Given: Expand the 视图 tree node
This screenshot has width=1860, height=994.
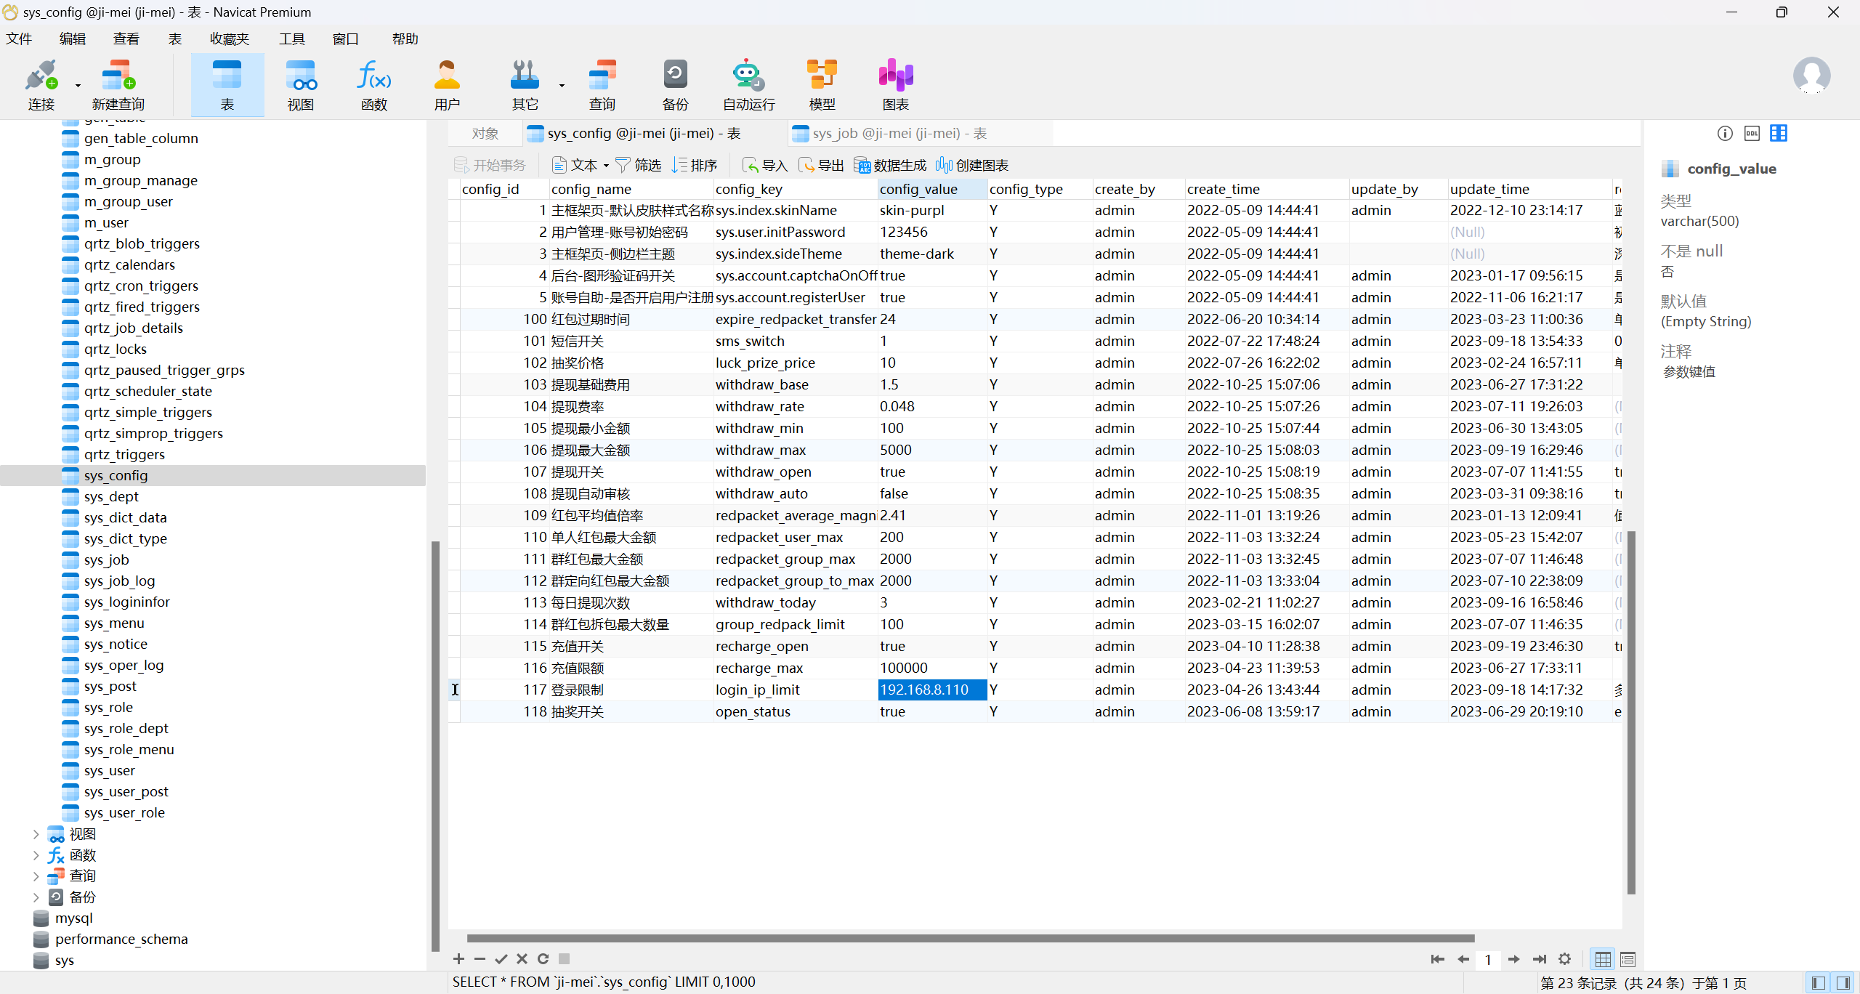Looking at the screenshot, I should pos(36,834).
